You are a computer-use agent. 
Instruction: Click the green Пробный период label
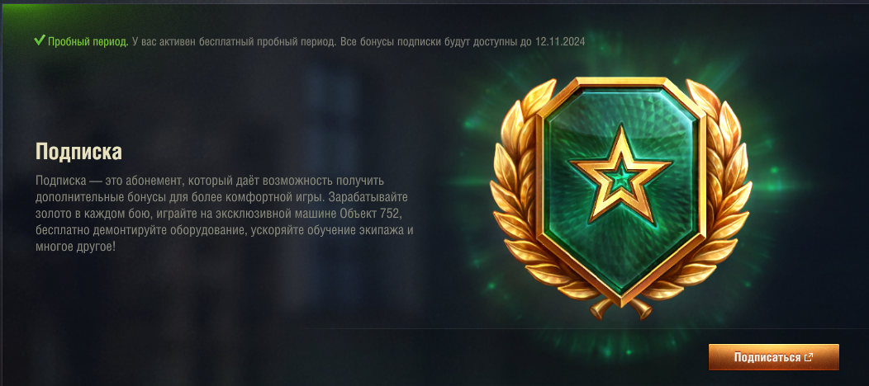click(88, 41)
